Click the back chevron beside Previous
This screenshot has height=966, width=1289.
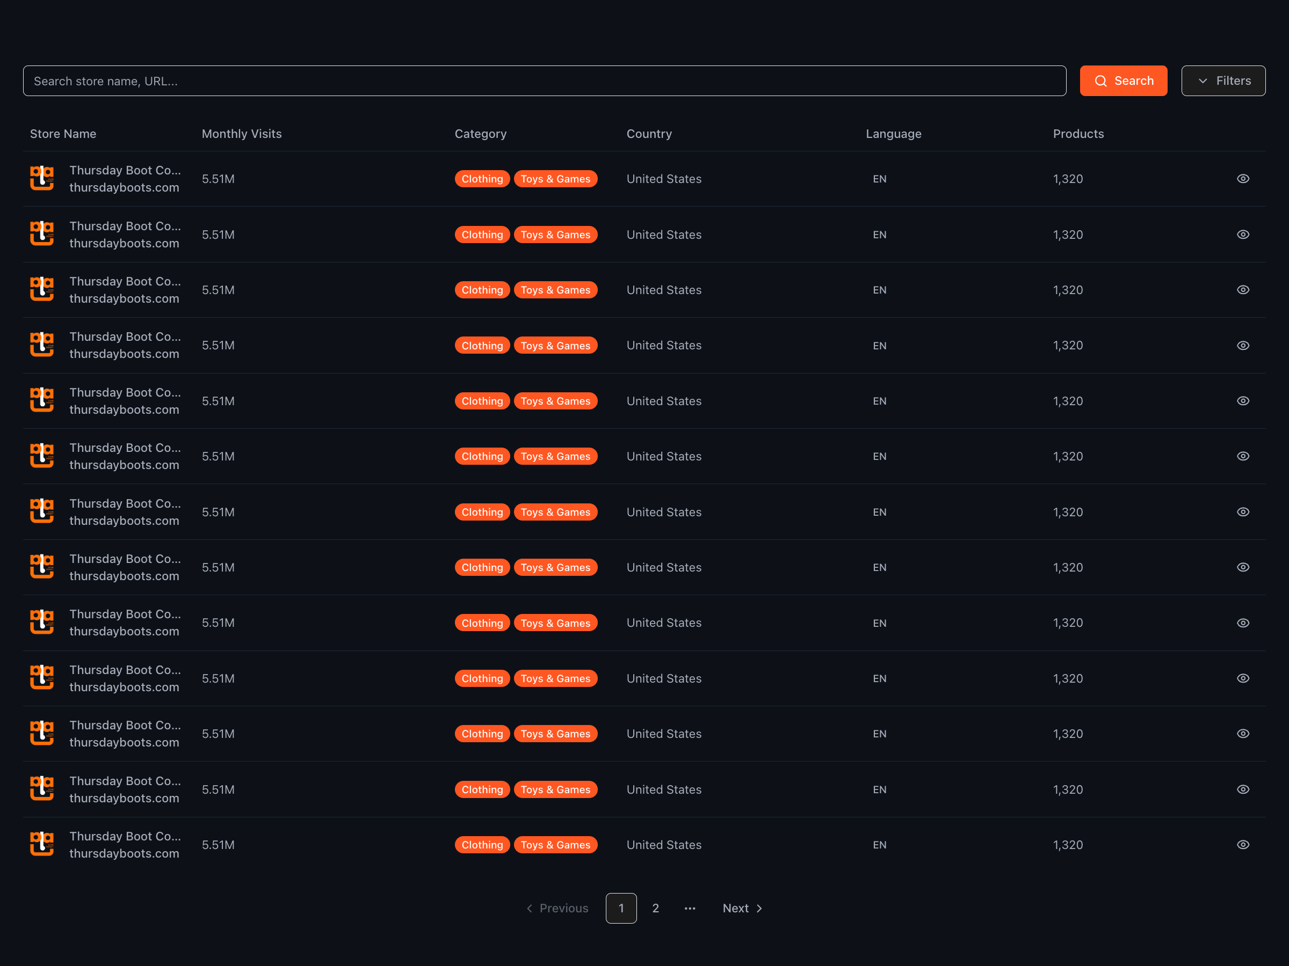[529, 909]
